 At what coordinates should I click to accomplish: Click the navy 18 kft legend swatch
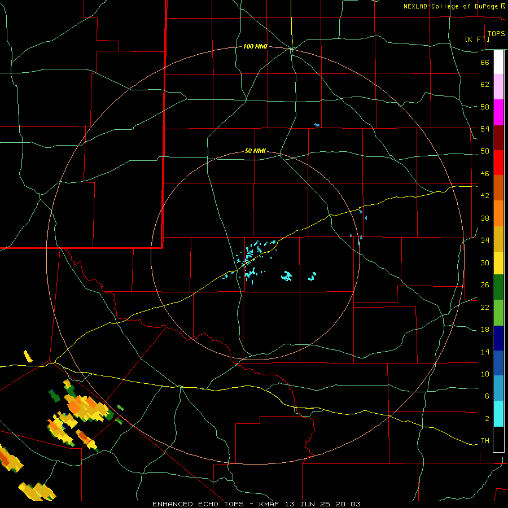pos(498,338)
